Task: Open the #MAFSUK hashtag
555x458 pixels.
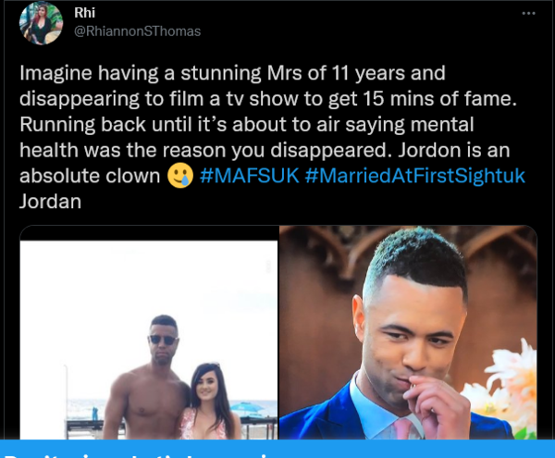Action: (x=249, y=176)
